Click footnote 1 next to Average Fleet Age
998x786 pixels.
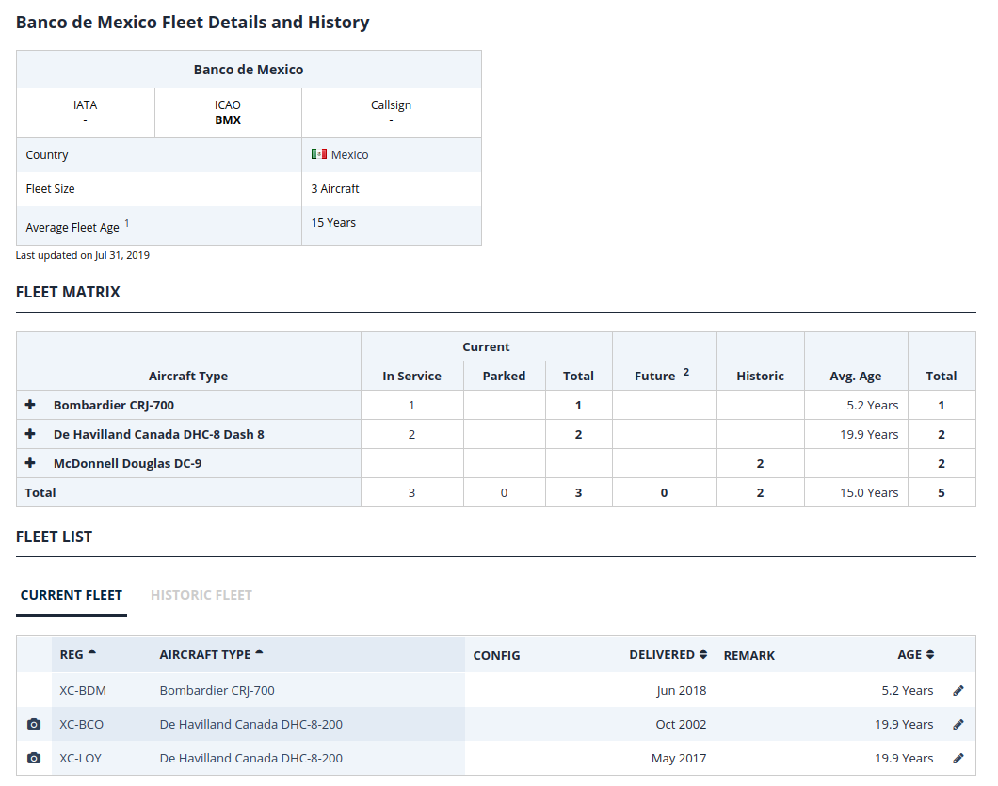coord(127,223)
